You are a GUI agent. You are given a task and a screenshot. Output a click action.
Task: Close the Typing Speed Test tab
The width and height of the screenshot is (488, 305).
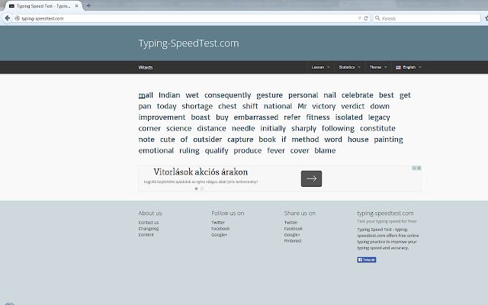coord(76,6)
